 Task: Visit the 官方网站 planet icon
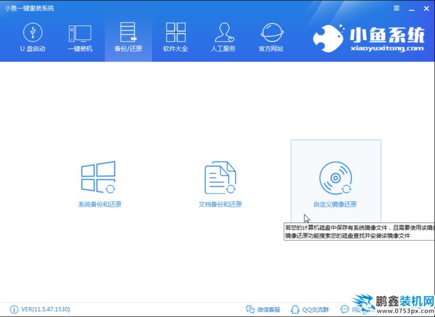coord(272,32)
